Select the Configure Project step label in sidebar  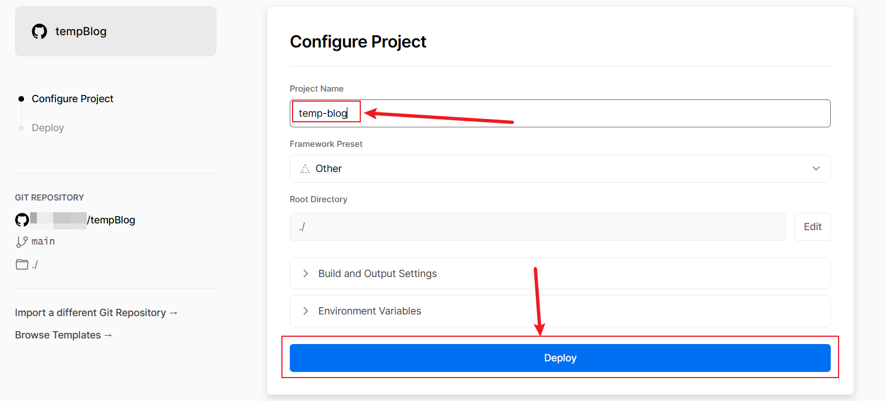pyautogui.click(x=73, y=99)
